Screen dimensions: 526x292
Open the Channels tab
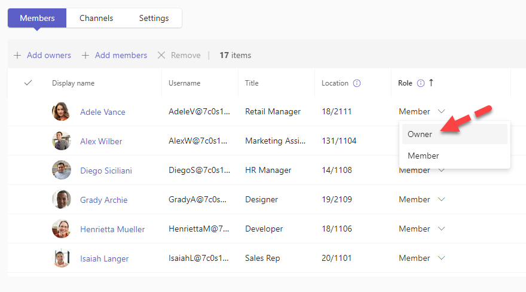coord(96,18)
